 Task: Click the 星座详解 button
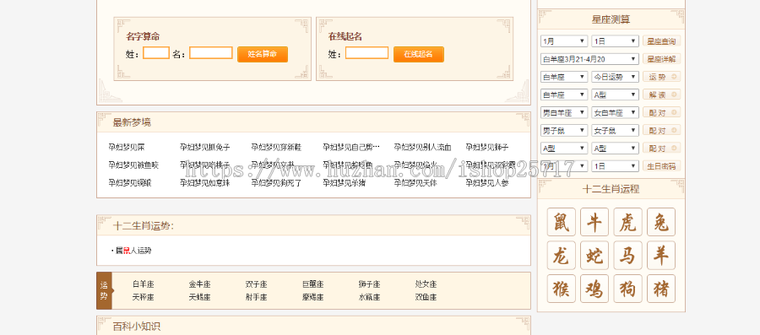click(x=661, y=59)
